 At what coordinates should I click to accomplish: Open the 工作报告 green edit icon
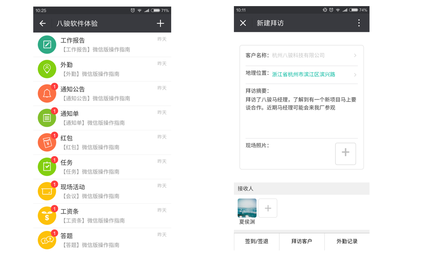[x=47, y=45]
